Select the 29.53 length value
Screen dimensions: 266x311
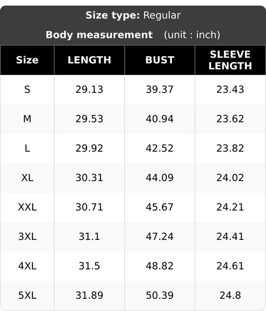[x=90, y=119]
